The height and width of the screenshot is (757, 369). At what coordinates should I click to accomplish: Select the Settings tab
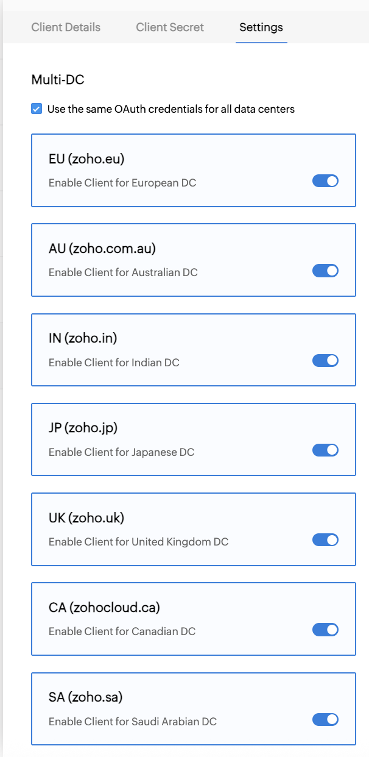tap(261, 27)
